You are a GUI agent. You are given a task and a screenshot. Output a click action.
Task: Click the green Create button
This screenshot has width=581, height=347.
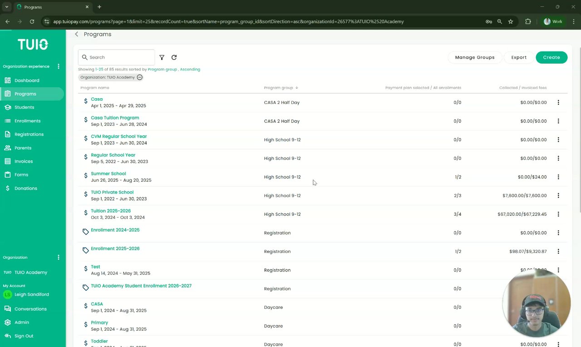pos(551,58)
